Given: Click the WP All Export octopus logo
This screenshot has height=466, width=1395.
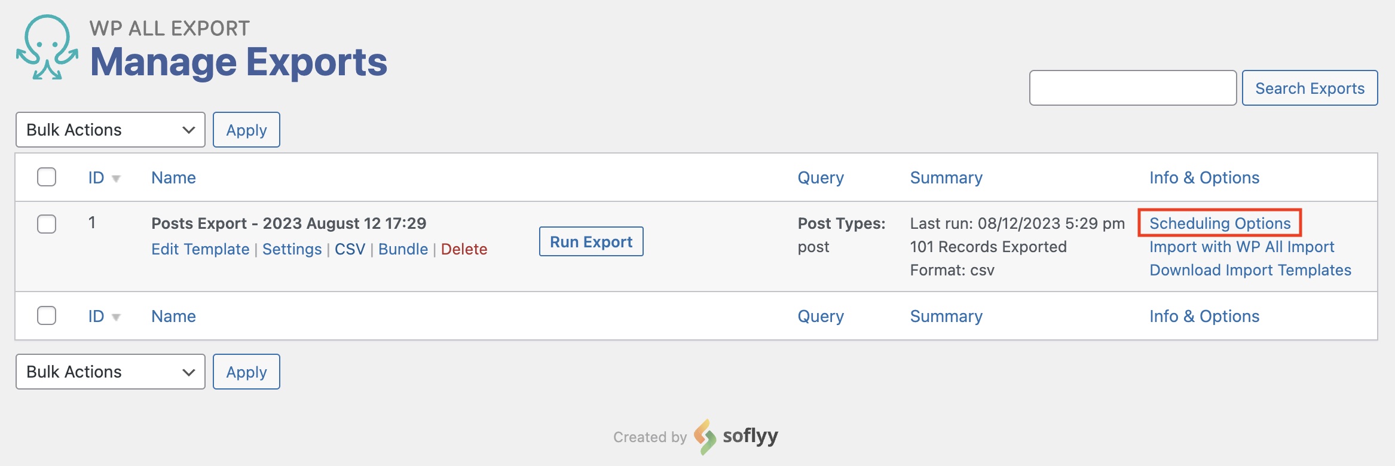Looking at the screenshot, I should pos(47,48).
